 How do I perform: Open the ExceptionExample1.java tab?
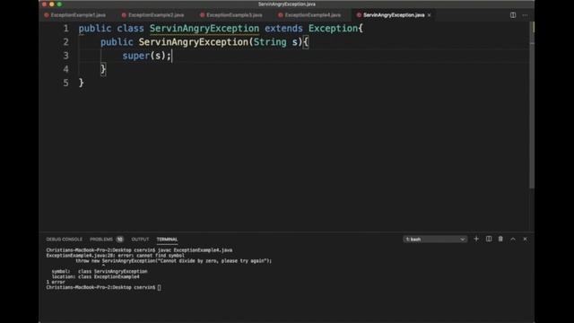coord(75,15)
